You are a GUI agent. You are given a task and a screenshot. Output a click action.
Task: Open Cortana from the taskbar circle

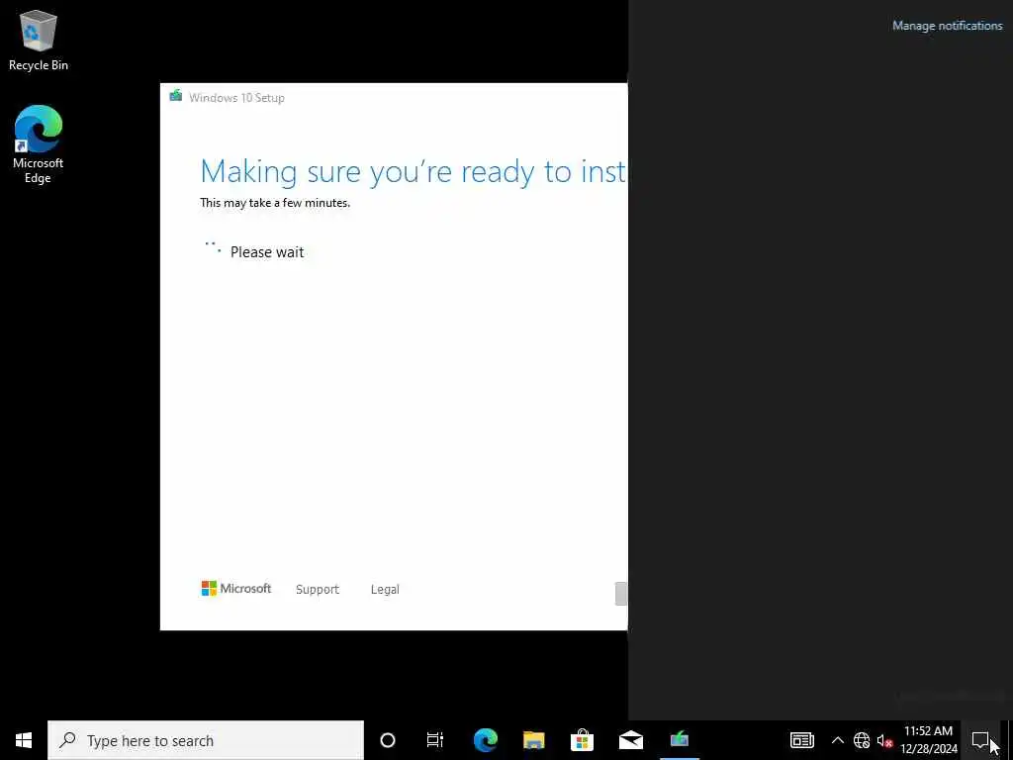click(388, 740)
